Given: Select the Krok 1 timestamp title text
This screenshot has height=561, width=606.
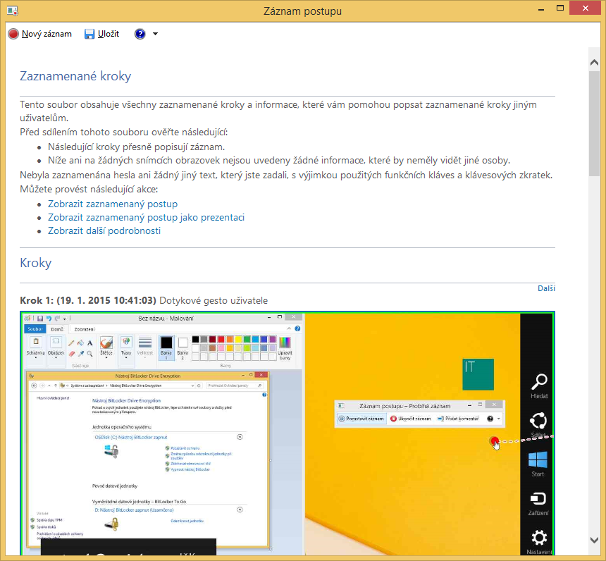Looking at the screenshot, I should 88,300.
